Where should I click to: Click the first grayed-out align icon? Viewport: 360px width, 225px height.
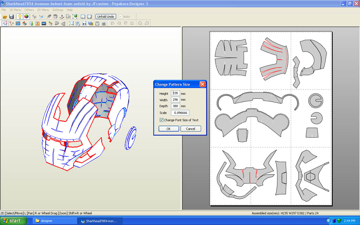(x=112, y=24)
